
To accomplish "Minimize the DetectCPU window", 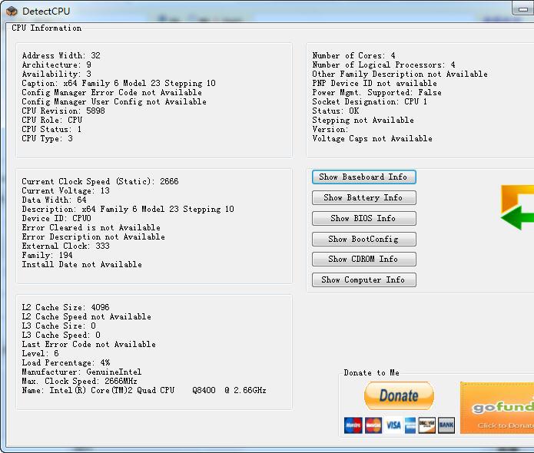I will click(523, 8).
